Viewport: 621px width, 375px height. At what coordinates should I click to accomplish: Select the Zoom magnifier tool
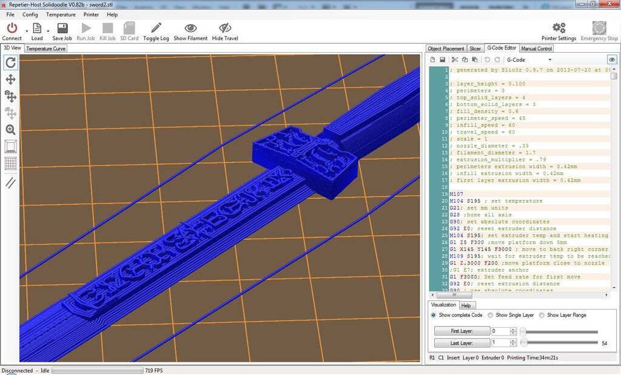pos(11,130)
